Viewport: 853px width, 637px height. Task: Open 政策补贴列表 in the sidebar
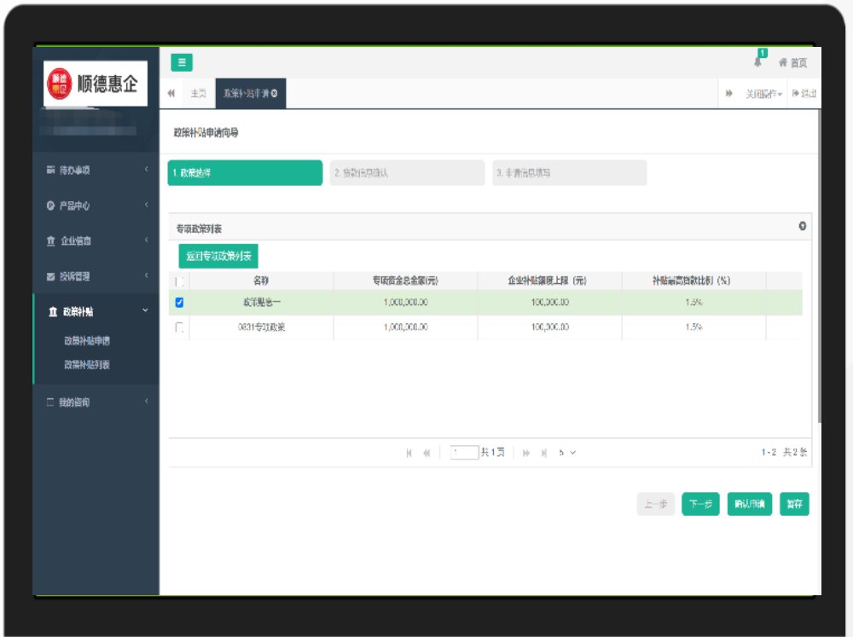coord(87,365)
